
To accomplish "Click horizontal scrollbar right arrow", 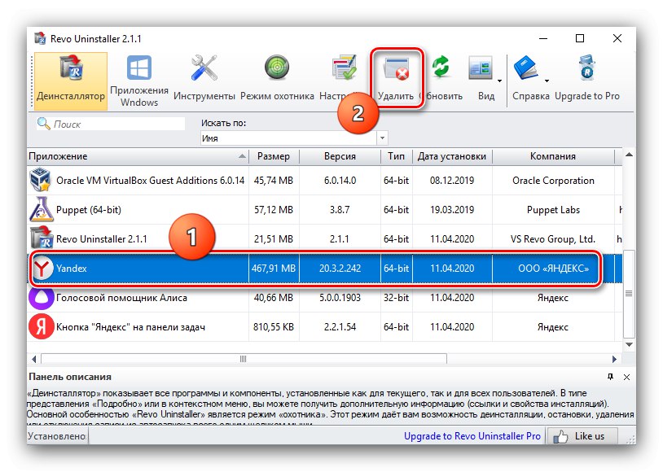I will click(615, 359).
